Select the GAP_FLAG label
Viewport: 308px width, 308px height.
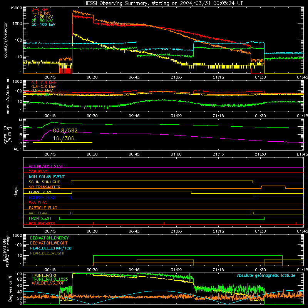tap(38, 171)
